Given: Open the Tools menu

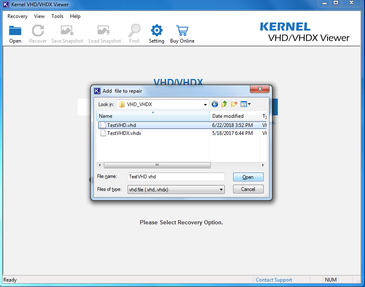Looking at the screenshot, I should coord(57,16).
